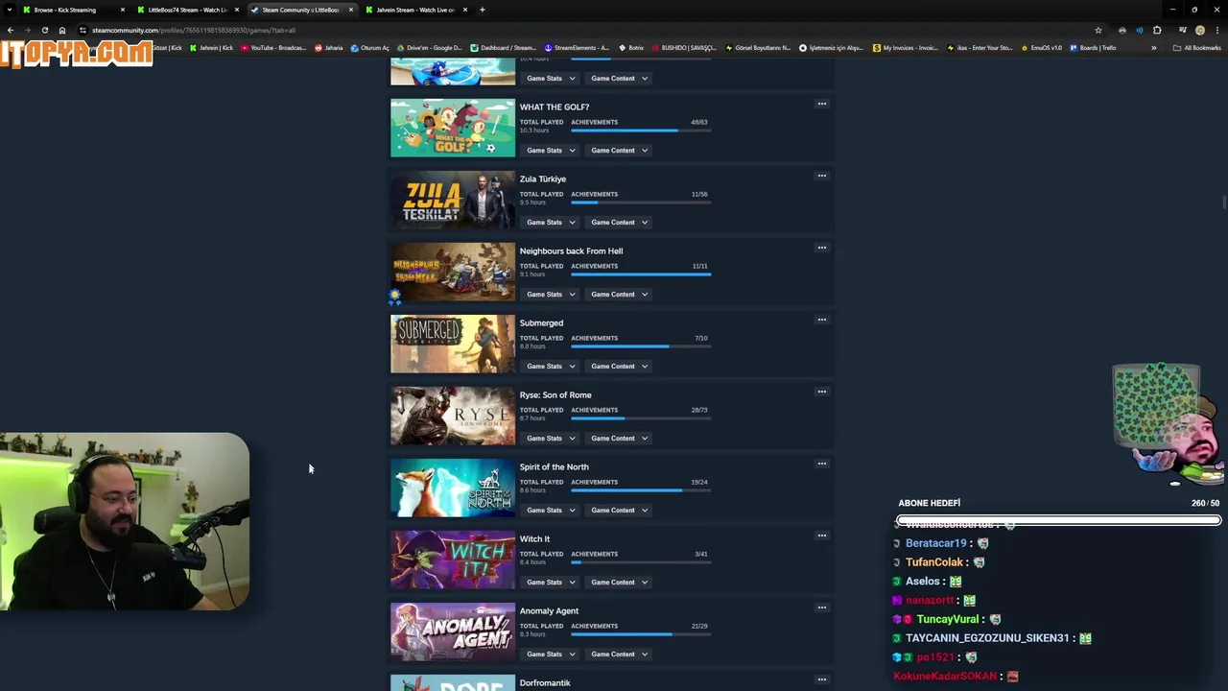
Task: Expand Game Stats for Zula Türkiye
Action: pyautogui.click(x=551, y=223)
